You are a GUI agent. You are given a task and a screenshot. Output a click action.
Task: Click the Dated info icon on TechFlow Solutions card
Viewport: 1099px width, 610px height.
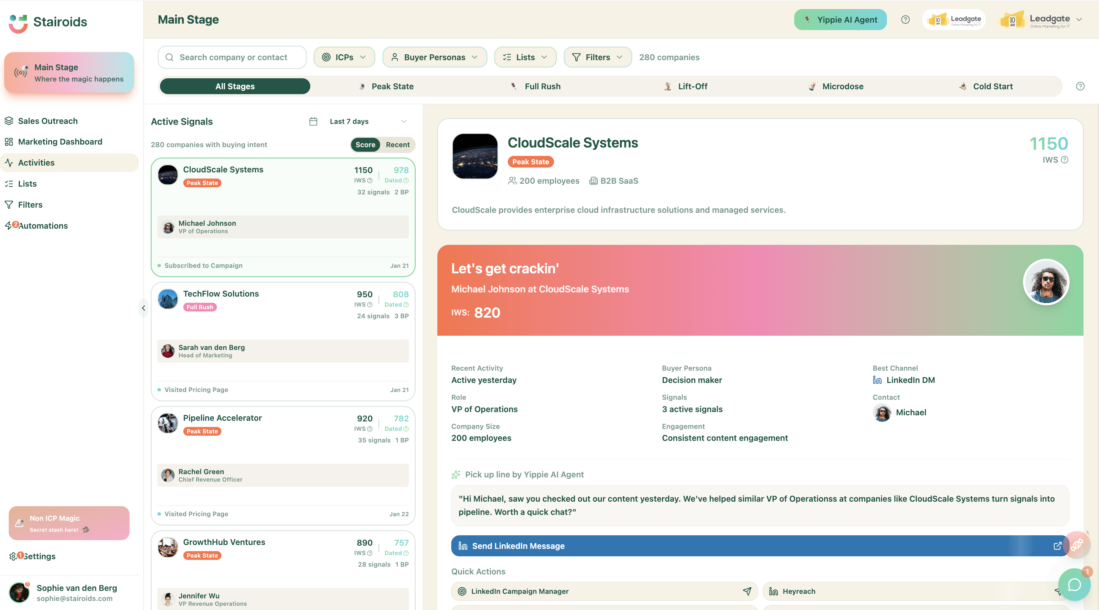pos(406,305)
